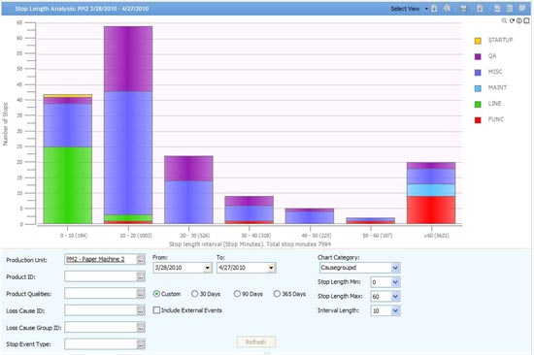Open the Production Unit browse ellipsis button
The width and height of the screenshot is (534, 355).
tap(141, 259)
